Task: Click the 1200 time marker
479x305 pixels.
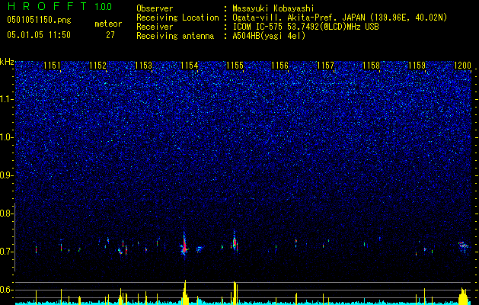Action: coord(462,66)
